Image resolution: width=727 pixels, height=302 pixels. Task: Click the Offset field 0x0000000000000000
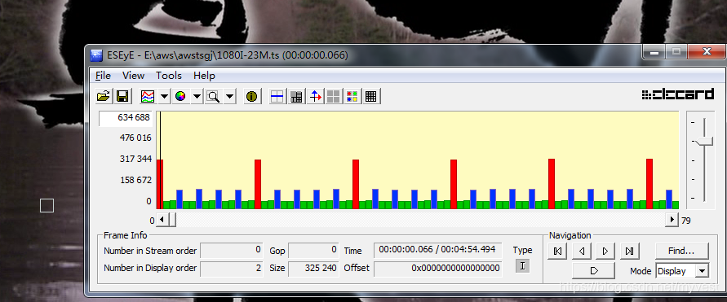tap(437, 269)
